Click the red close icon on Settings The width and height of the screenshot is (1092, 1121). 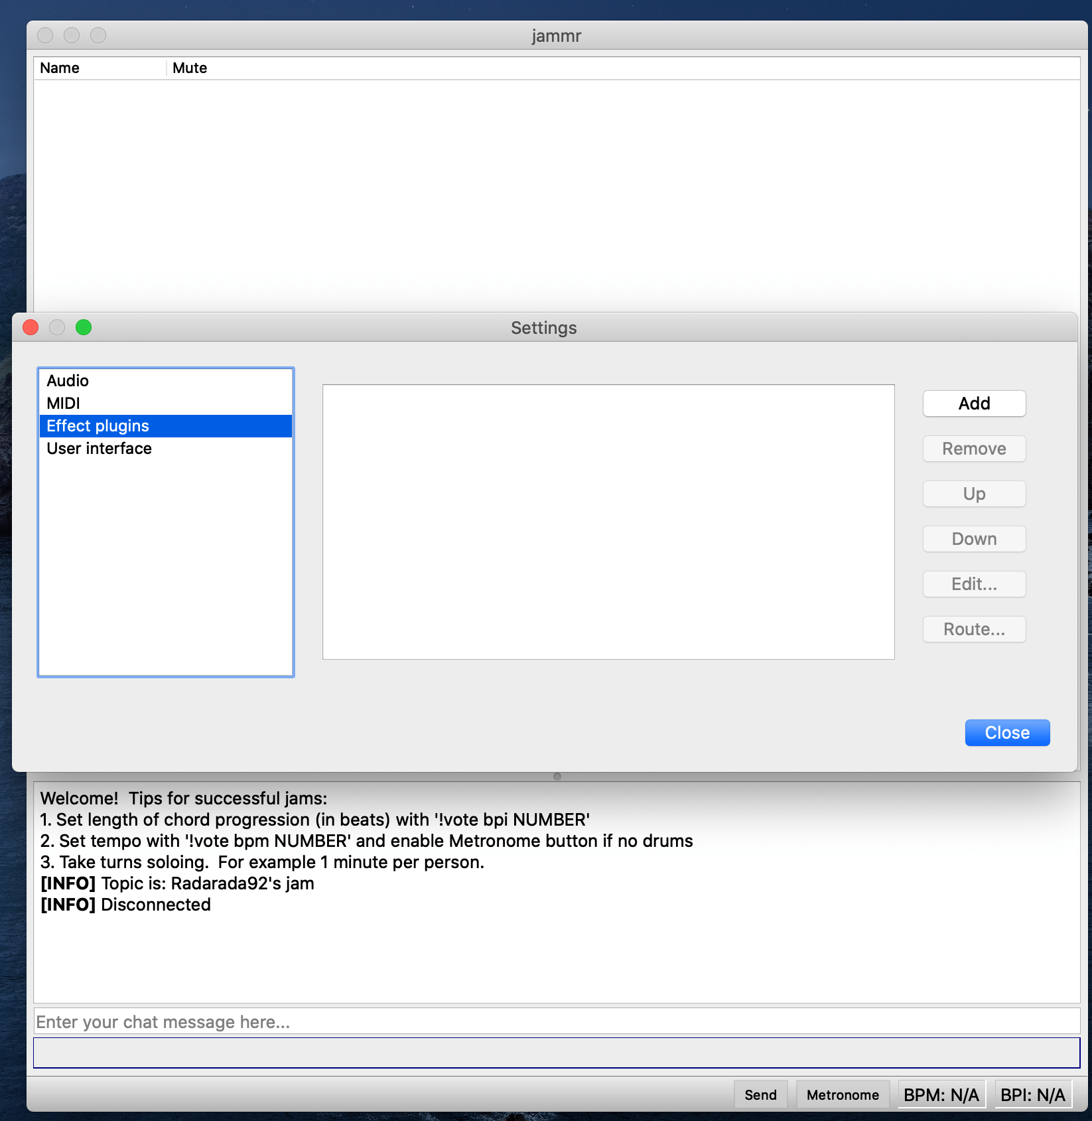click(31, 328)
